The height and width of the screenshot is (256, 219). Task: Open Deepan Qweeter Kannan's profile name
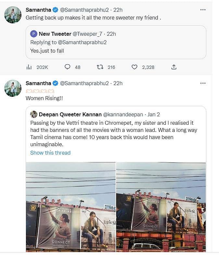pyautogui.click(x=70, y=114)
